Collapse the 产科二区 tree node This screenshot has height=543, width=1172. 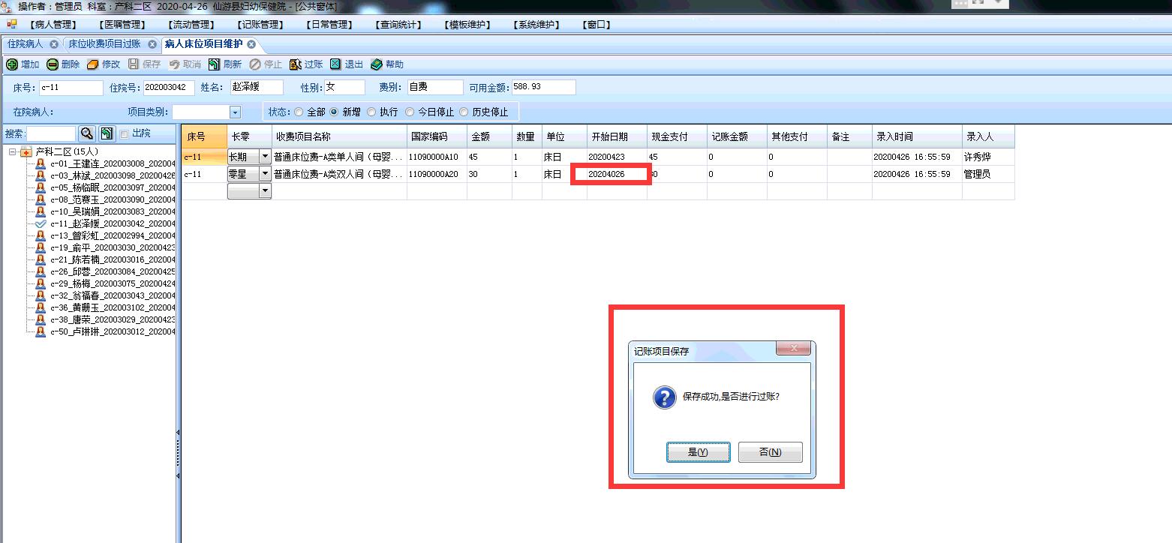14,152
